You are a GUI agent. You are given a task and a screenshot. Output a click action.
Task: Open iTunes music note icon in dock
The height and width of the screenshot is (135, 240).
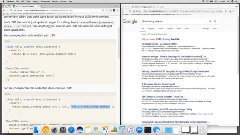131,130
